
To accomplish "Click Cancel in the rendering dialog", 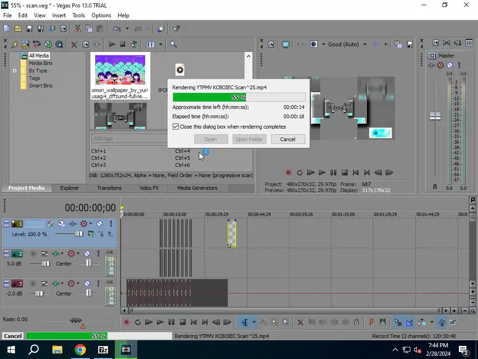I will (x=288, y=139).
